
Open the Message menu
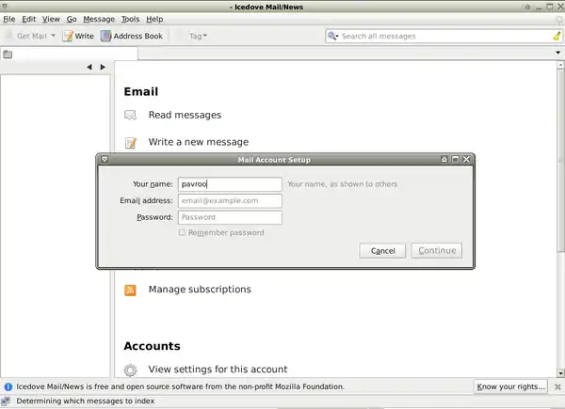(98, 19)
